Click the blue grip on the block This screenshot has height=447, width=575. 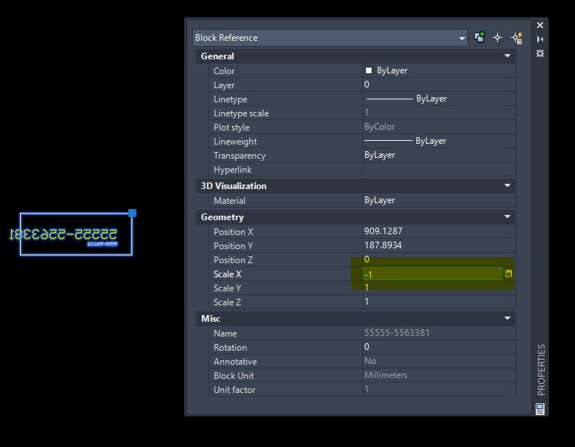click(132, 213)
